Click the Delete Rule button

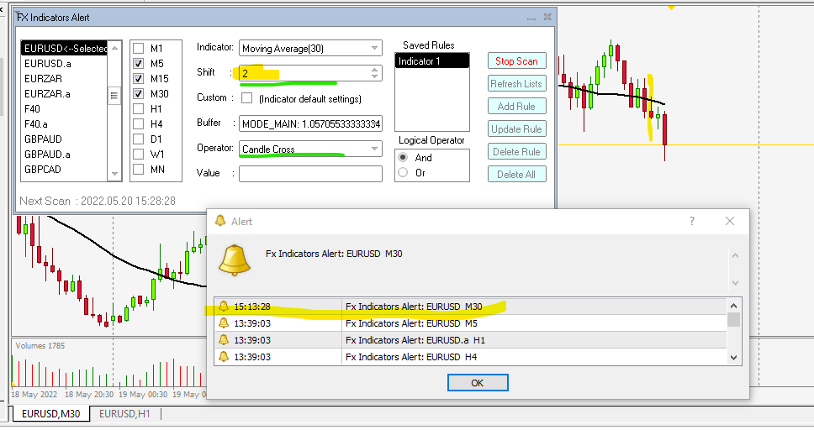pos(516,151)
